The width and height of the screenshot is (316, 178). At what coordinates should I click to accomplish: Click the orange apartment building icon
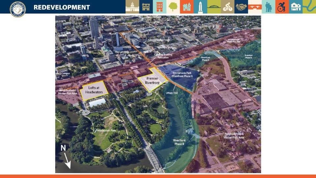pyautogui.click(x=159, y=7)
